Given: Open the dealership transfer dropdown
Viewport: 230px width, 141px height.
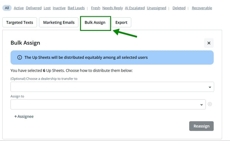Looking at the screenshot, I should point(112,87).
